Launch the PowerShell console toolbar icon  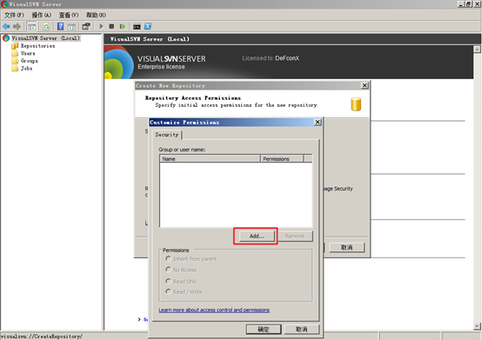(x=148, y=27)
